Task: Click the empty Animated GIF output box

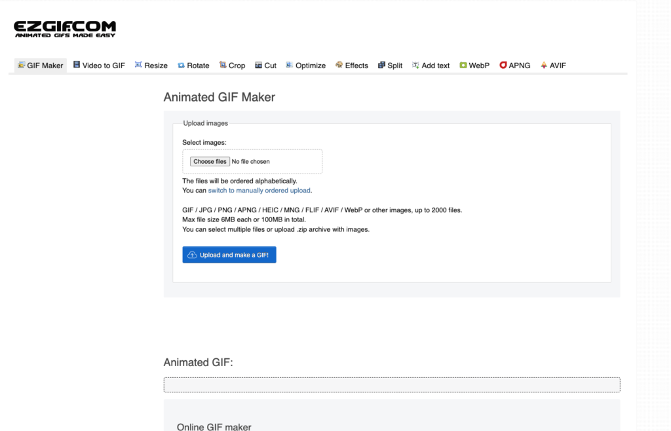Action: pyautogui.click(x=391, y=384)
